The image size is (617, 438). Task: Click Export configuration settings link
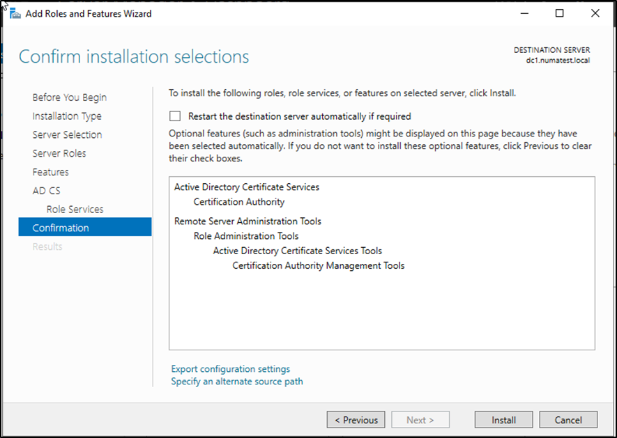230,369
